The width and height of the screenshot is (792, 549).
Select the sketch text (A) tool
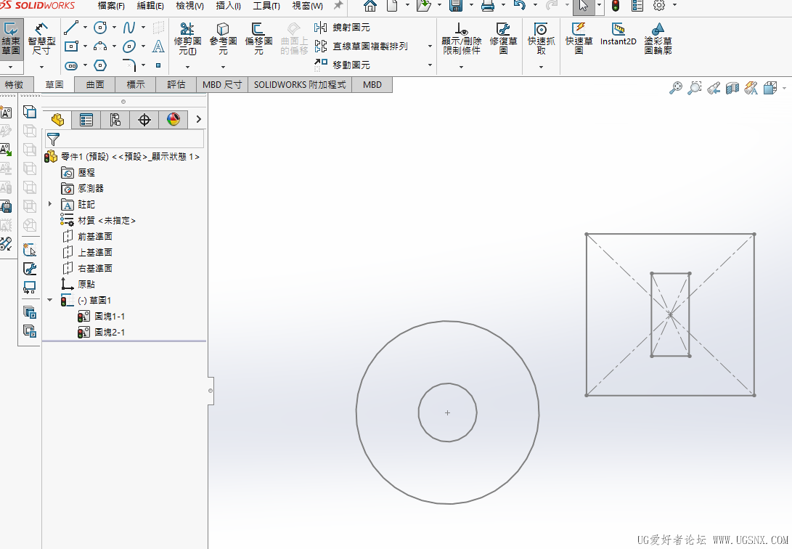(158, 46)
